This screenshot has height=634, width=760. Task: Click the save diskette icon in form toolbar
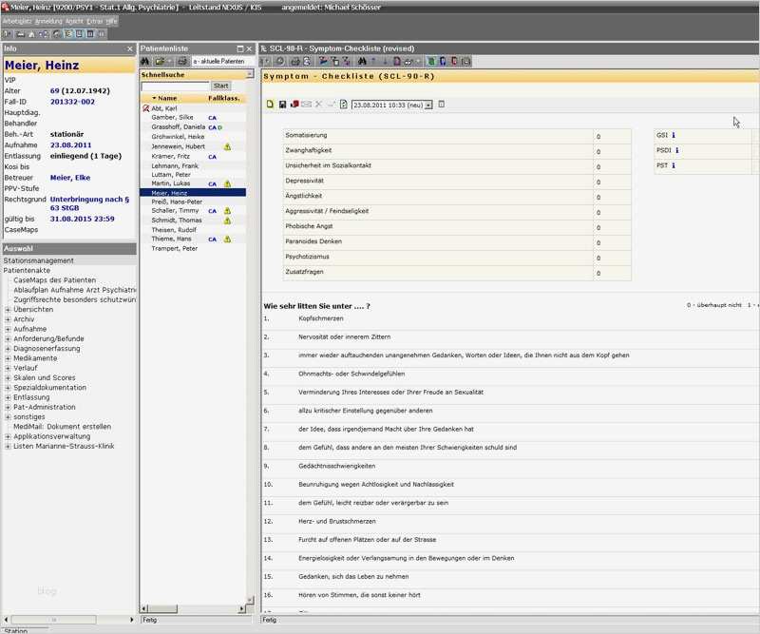[x=282, y=105]
